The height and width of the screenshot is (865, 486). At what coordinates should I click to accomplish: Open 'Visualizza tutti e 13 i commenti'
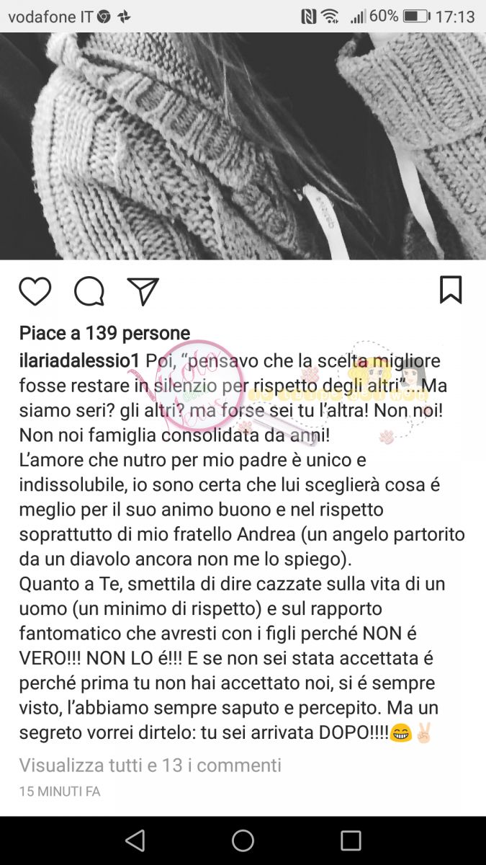(150, 765)
